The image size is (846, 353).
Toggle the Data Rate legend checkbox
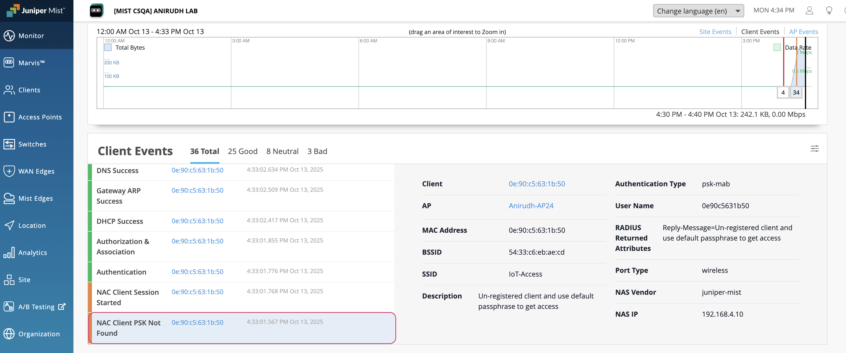pyautogui.click(x=777, y=47)
